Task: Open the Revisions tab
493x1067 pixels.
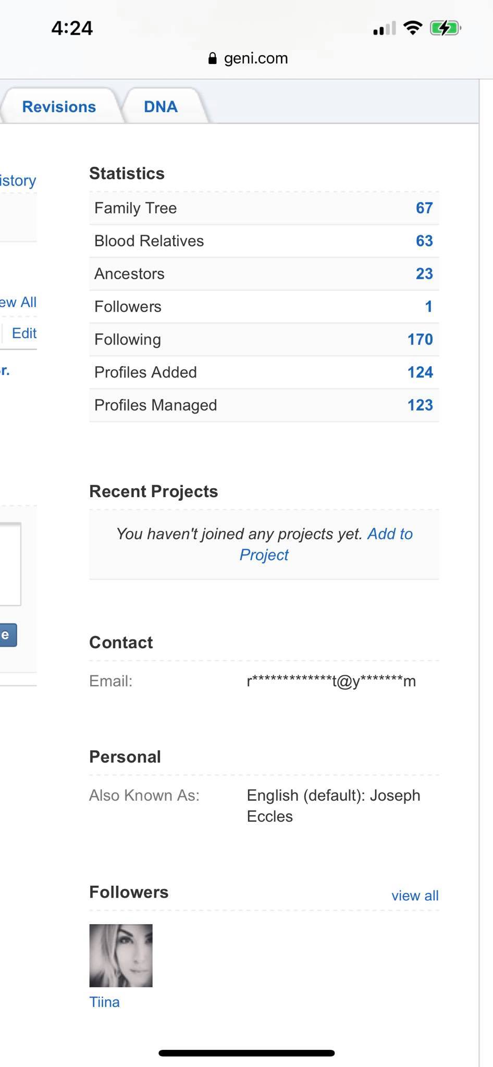Action: (59, 107)
